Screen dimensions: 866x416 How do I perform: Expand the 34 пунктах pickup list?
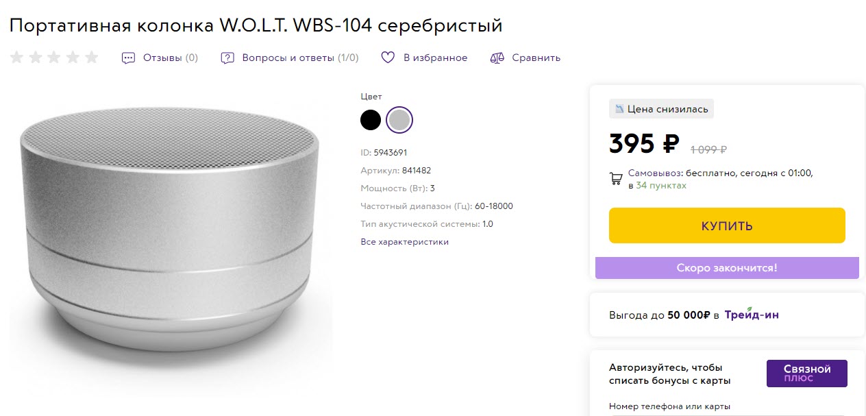tap(662, 185)
